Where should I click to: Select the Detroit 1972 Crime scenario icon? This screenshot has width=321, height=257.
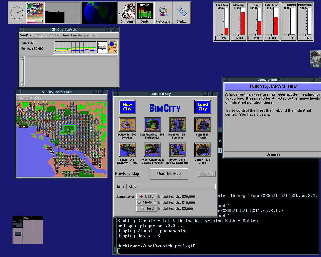tap(203, 150)
